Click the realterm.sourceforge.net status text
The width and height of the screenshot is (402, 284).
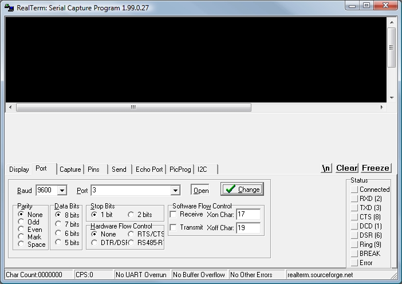(320, 275)
